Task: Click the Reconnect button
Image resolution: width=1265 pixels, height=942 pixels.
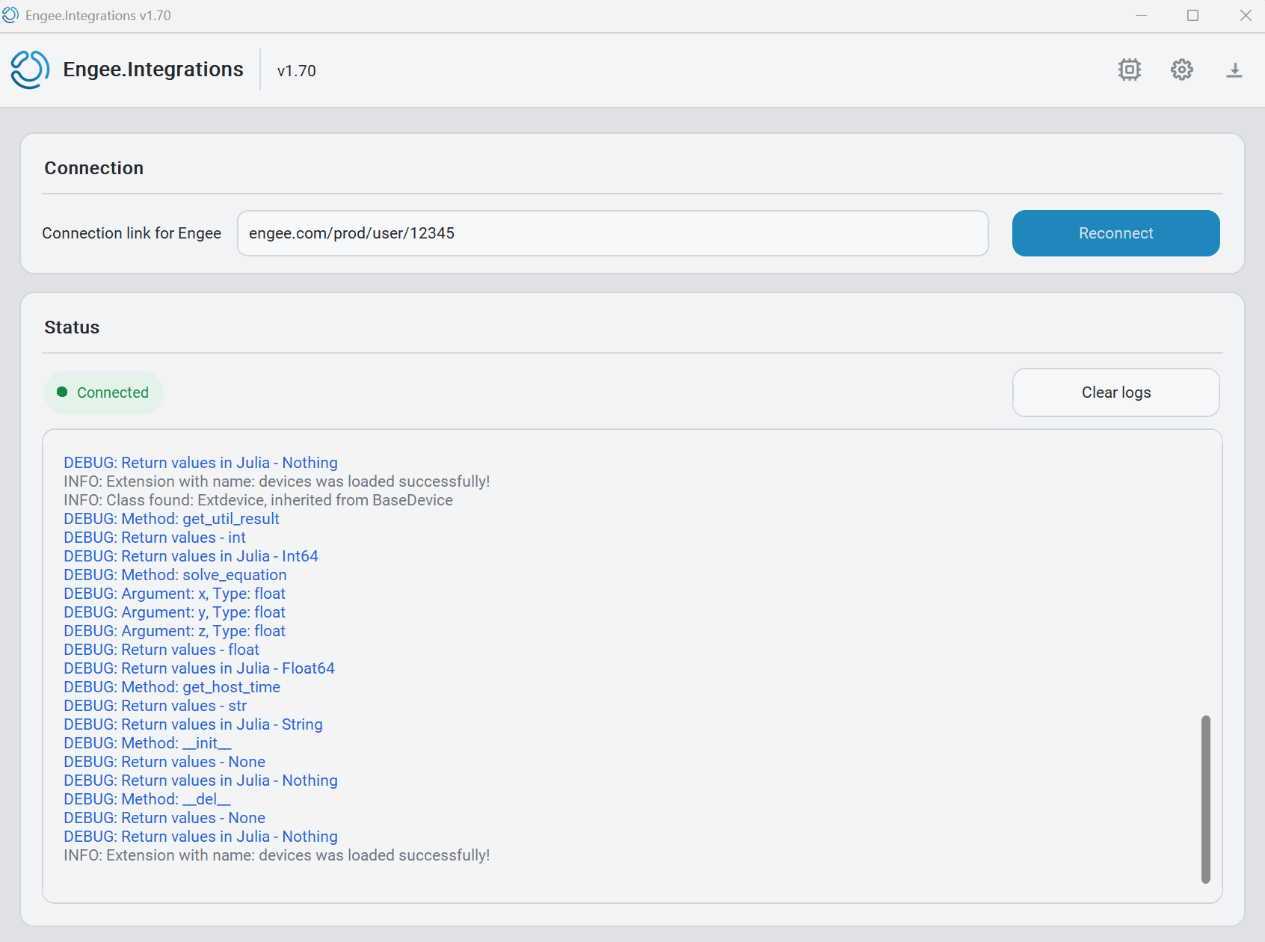Action: tap(1115, 233)
